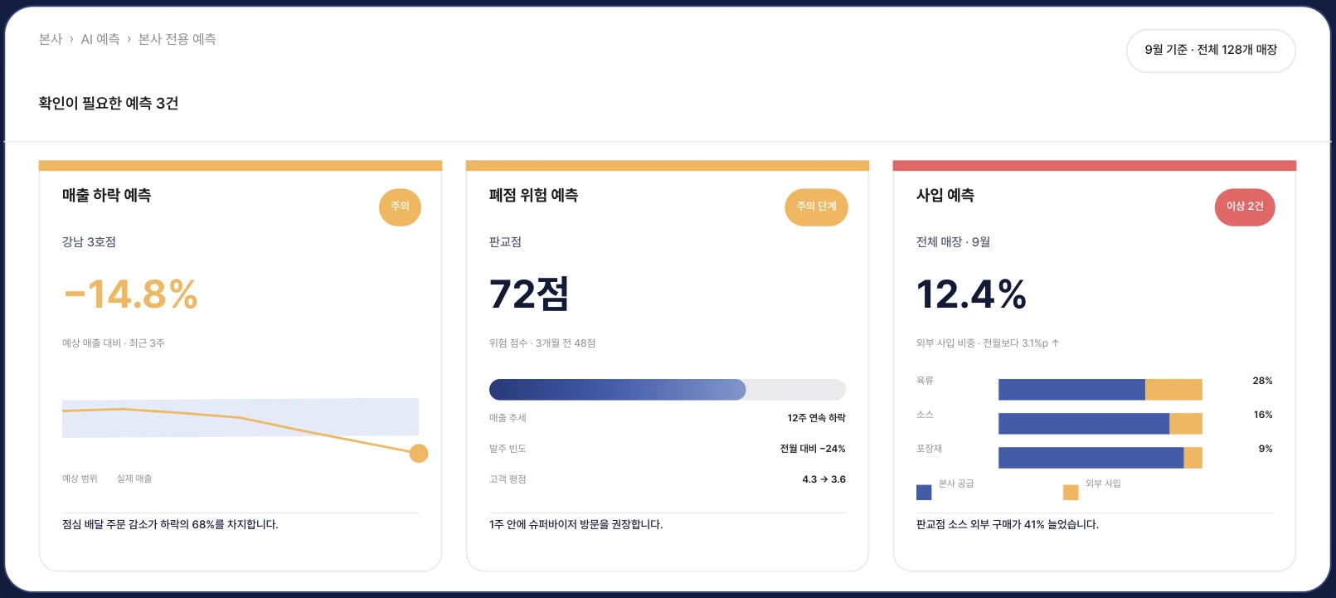Click the 위험 점수 · 3개월 전 48점 caption
The width and height of the screenshot is (1336, 598).
tap(542, 343)
